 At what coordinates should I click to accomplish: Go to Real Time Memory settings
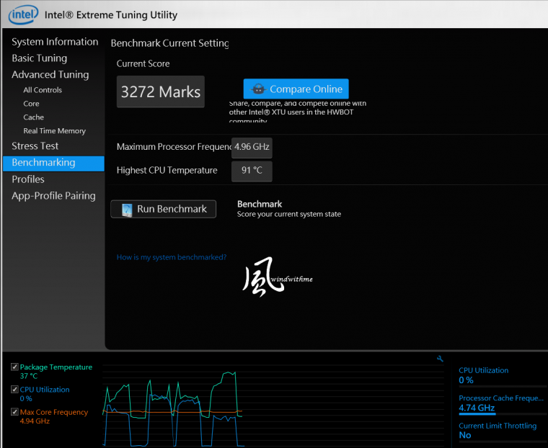coord(54,131)
